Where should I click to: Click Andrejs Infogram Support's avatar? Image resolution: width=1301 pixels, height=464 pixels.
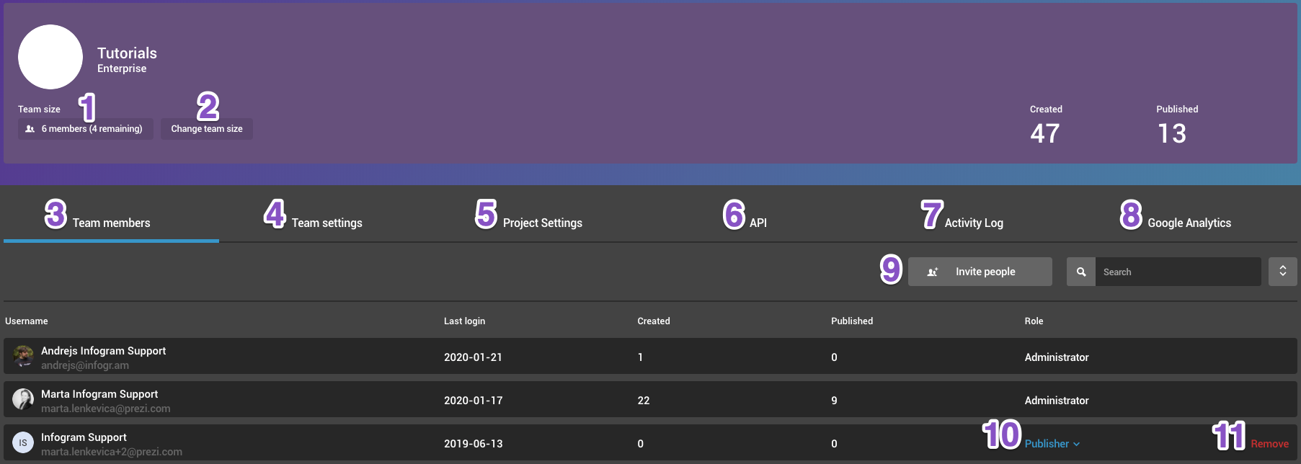click(x=23, y=357)
